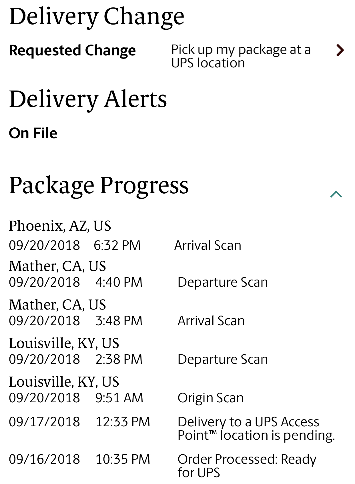Click "Order Processed: Ready for UPS"
Screen dimensions: 355x484
[247, 466]
